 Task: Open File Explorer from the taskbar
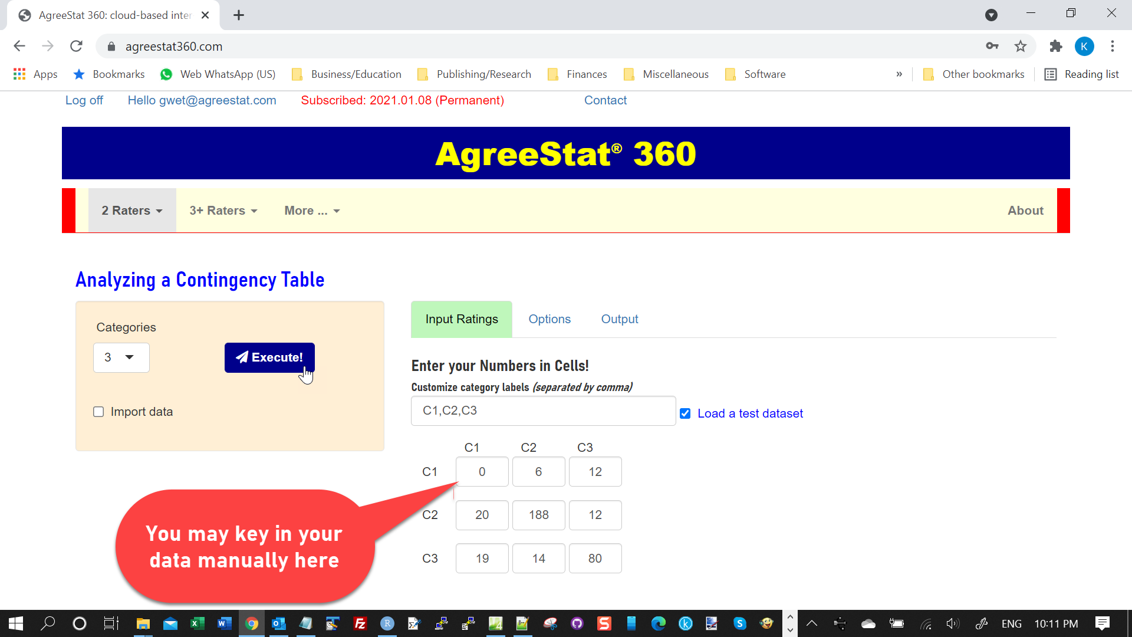(x=143, y=623)
